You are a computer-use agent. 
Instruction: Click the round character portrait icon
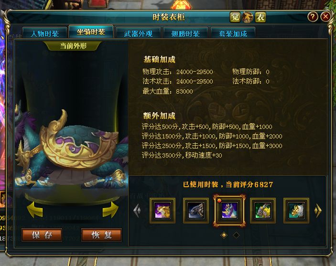[248, 17]
